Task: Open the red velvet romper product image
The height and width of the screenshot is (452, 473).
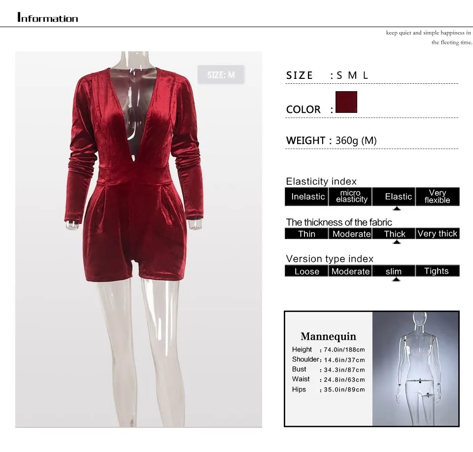Action: point(139,239)
